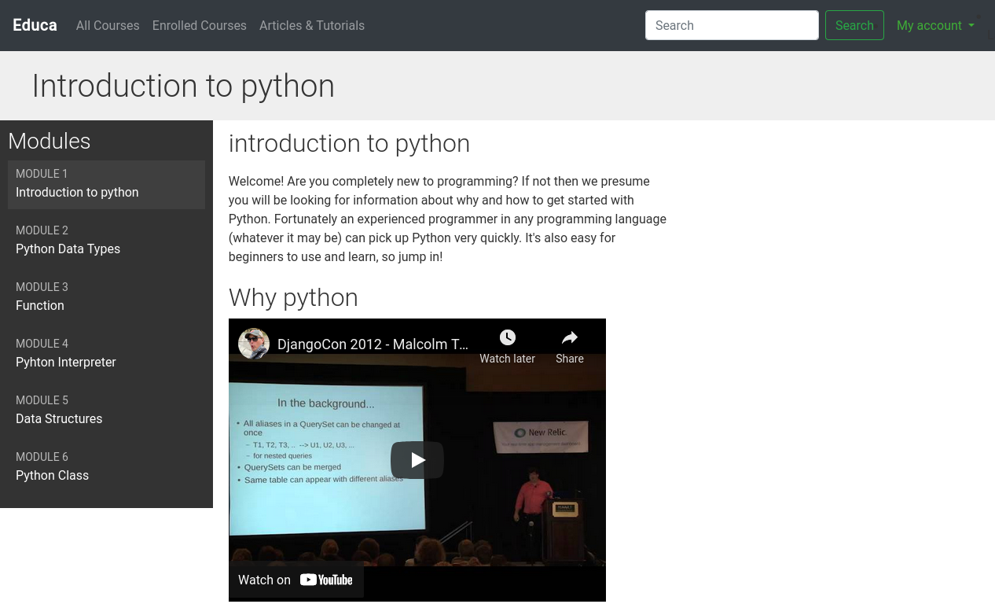995x604 pixels.
Task: Click the Modules sidebar heading
Action: pos(50,142)
